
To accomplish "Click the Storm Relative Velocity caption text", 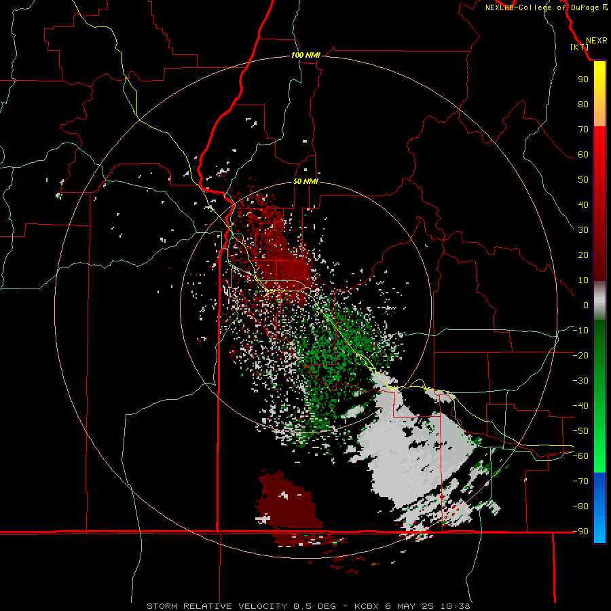I will [x=308, y=606].
